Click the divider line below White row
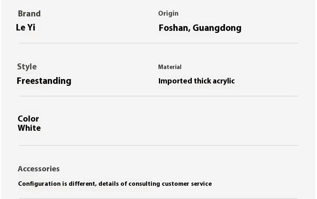The width and height of the screenshot is (317, 199). click(158, 145)
